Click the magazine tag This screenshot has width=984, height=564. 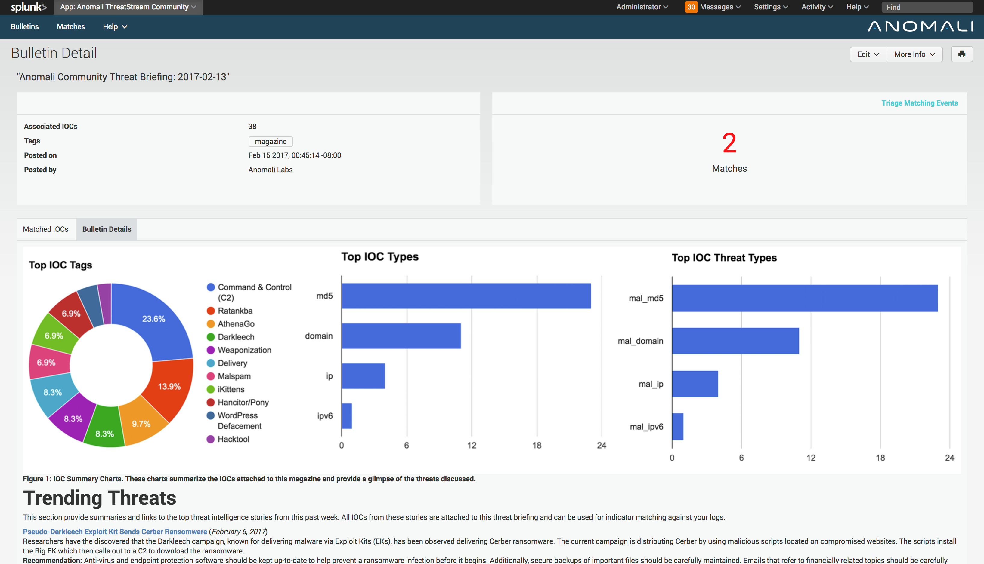tap(271, 141)
